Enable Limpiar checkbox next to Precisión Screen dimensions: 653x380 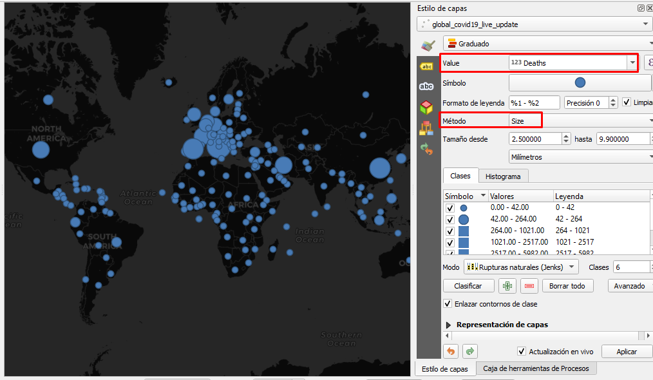tap(625, 101)
